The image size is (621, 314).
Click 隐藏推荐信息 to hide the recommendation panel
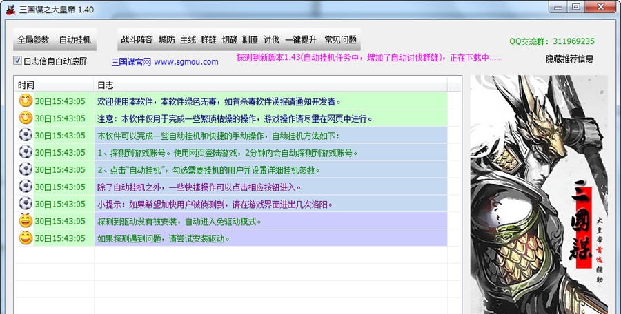click(569, 59)
